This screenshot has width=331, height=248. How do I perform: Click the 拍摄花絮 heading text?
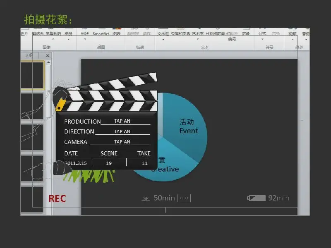point(48,19)
